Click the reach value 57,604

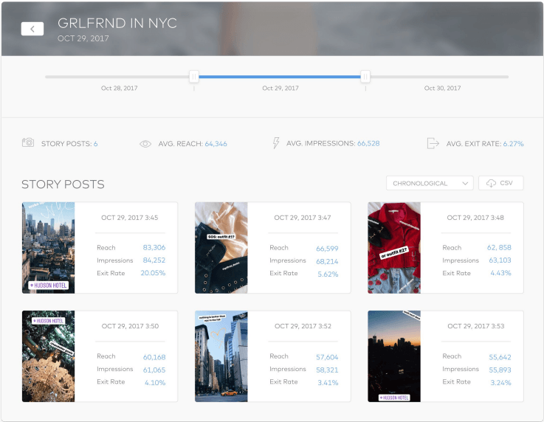point(327,357)
